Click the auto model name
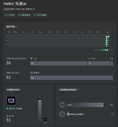Screen dimensions: 118x127 [69, 105]
